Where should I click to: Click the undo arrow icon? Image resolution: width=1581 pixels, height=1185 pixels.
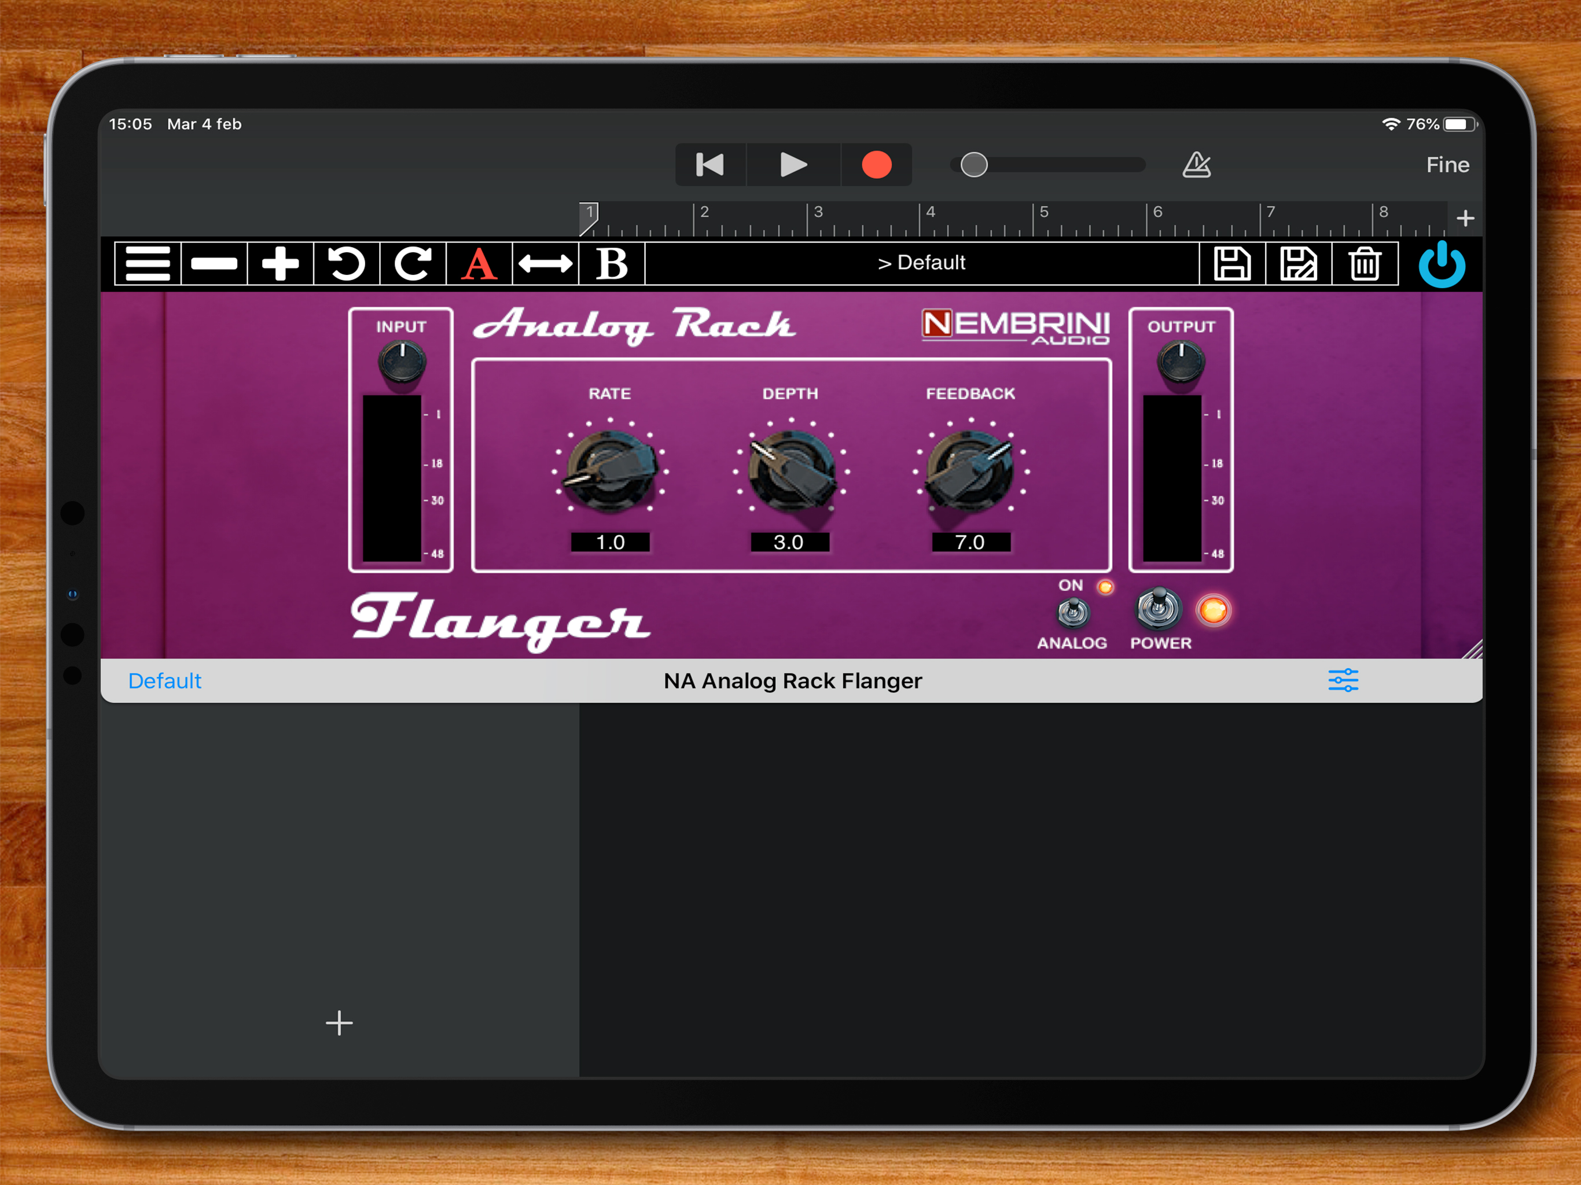pyautogui.click(x=347, y=264)
